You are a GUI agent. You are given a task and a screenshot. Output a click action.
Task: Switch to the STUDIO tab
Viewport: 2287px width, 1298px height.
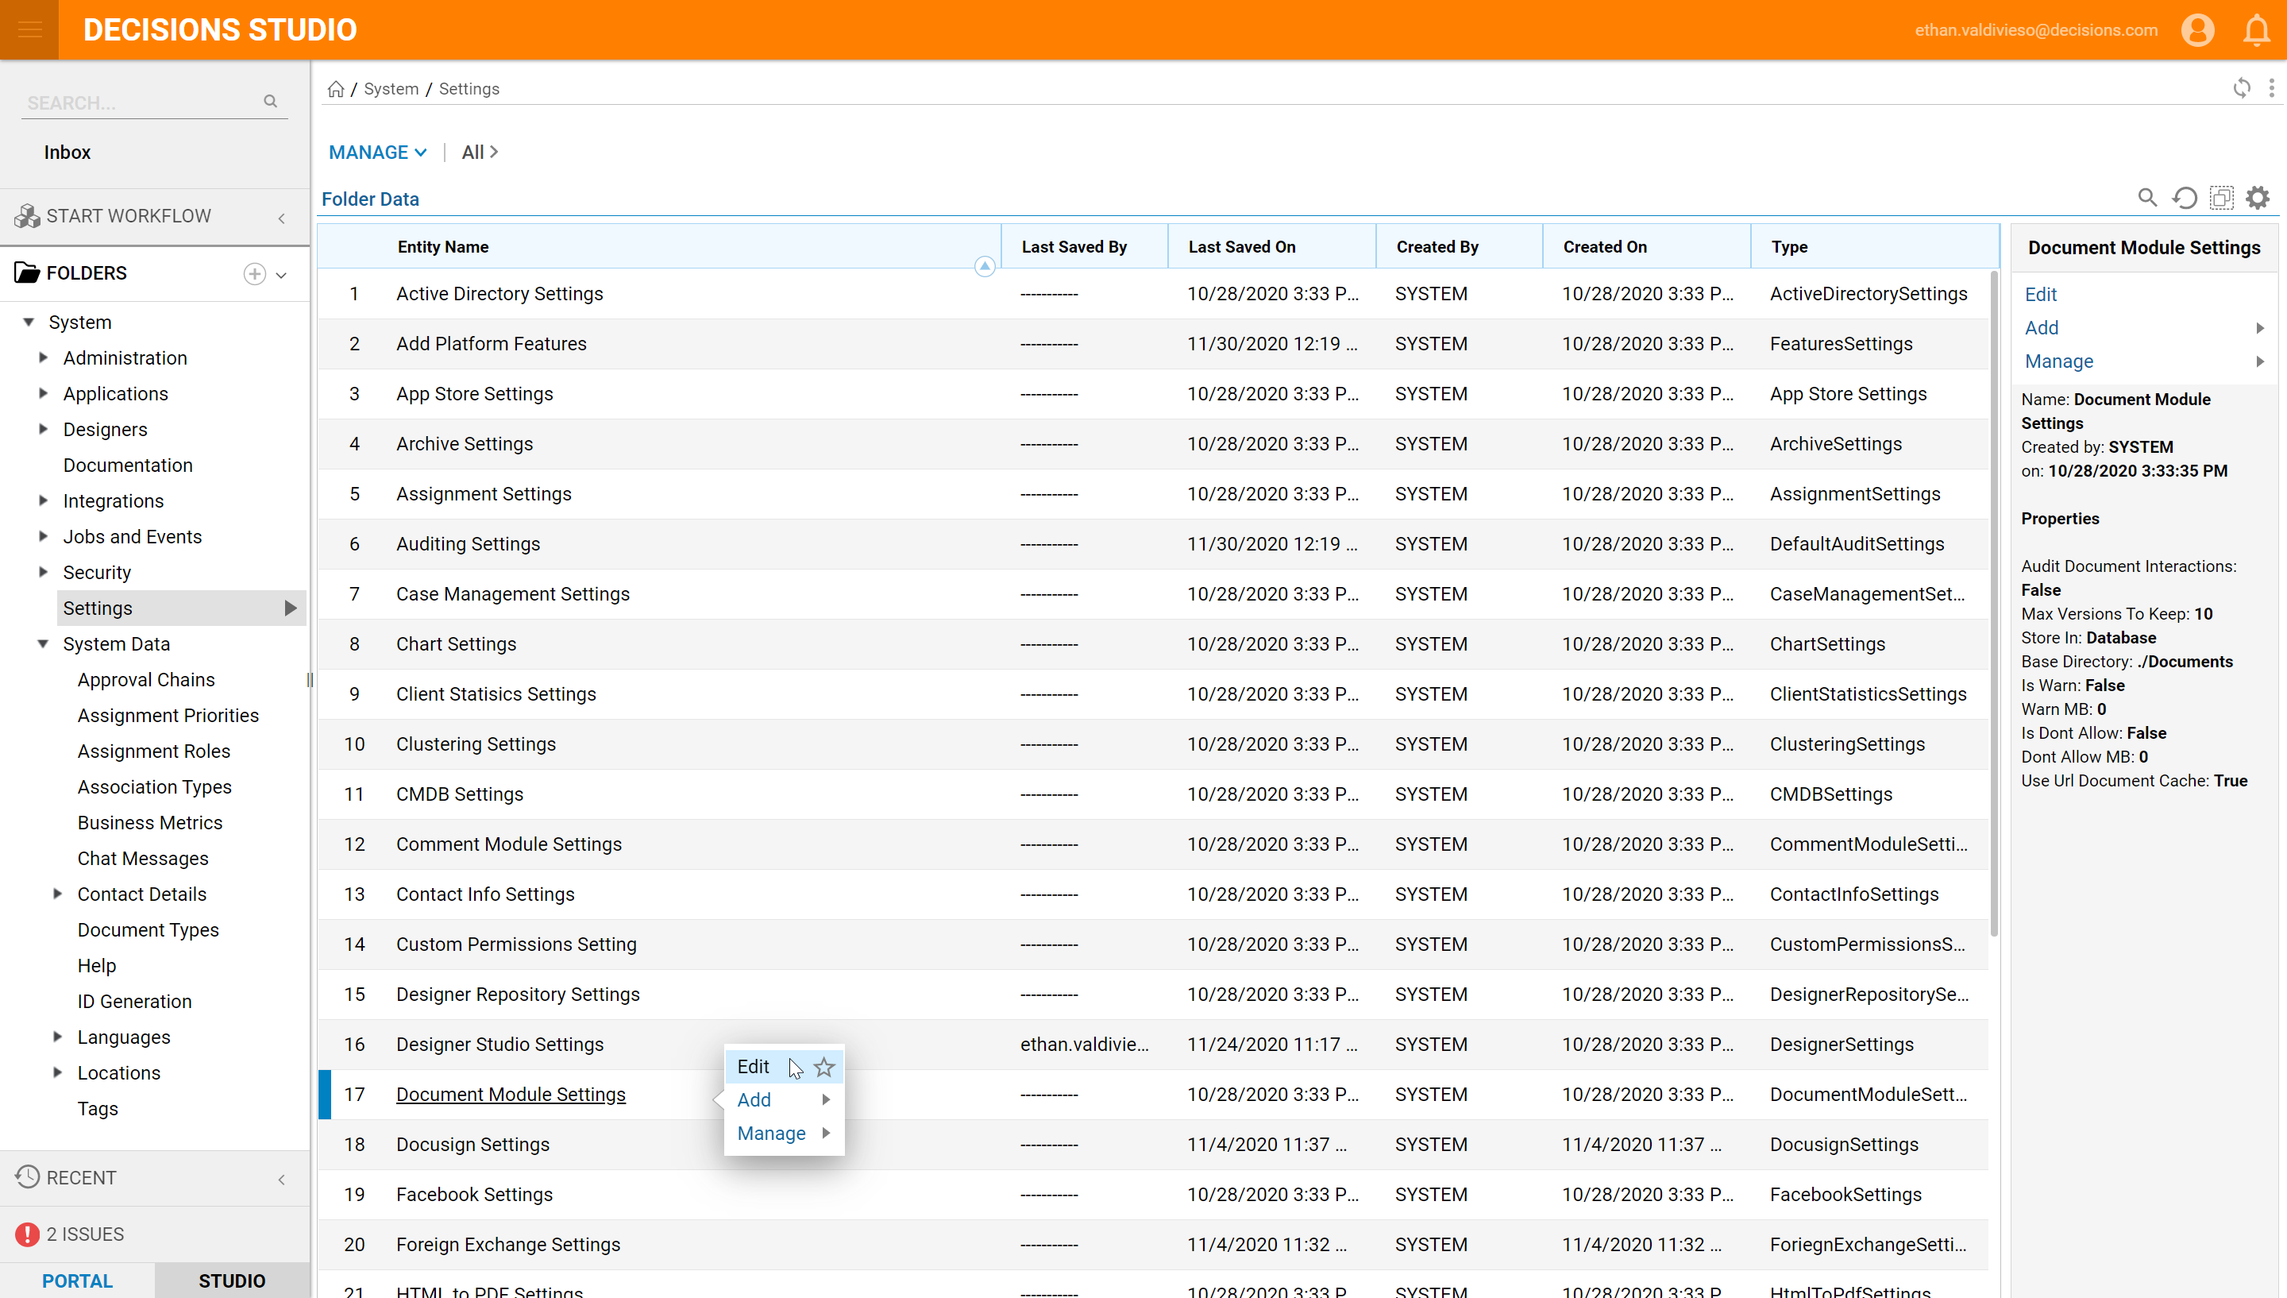click(x=232, y=1281)
